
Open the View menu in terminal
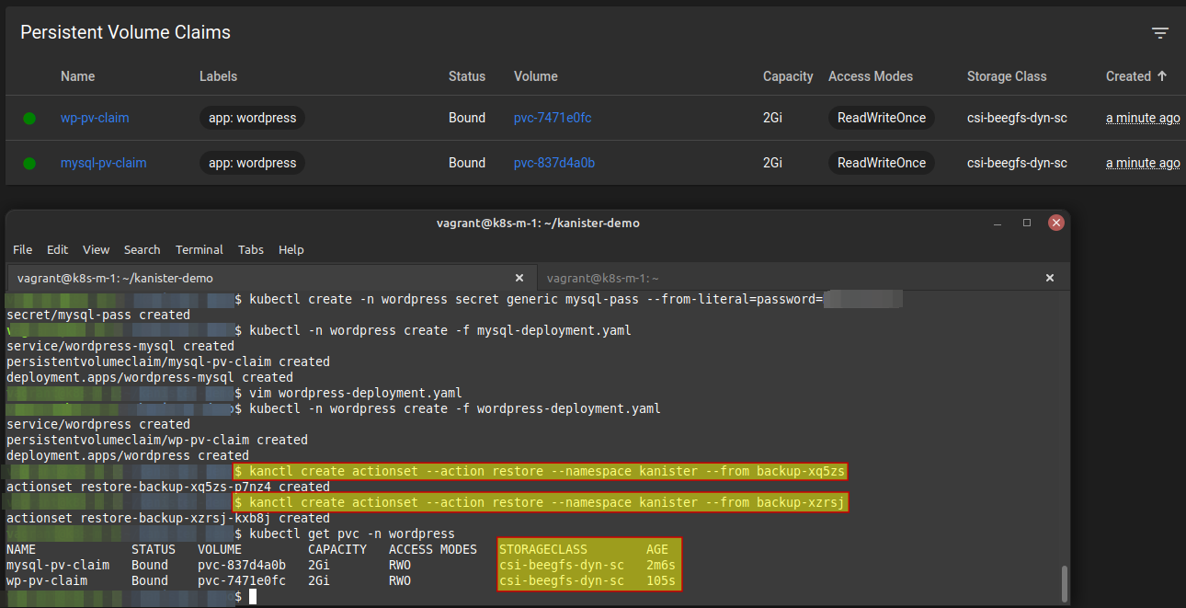point(96,249)
